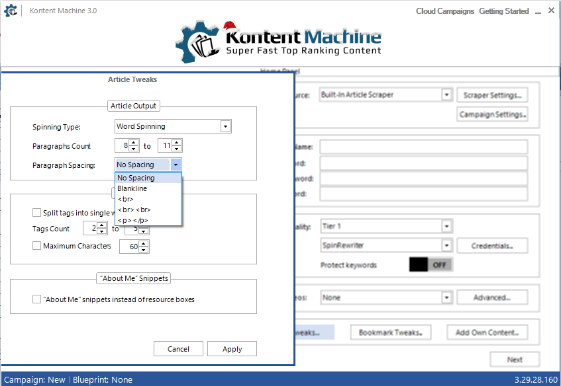This screenshot has height=386, width=561.
Task: Close the Kontent Machine window
Action: pyautogui.click(x=551, y=11)
